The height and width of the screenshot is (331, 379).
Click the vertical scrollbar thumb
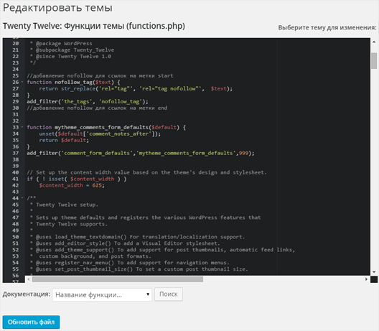pyautogui.click(x=374, y=61)
